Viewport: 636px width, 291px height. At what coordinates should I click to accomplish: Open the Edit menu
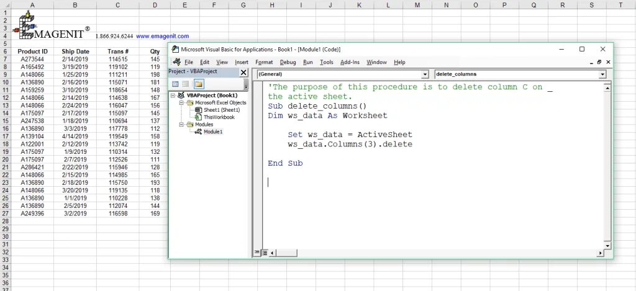click(x=204, y=62)
